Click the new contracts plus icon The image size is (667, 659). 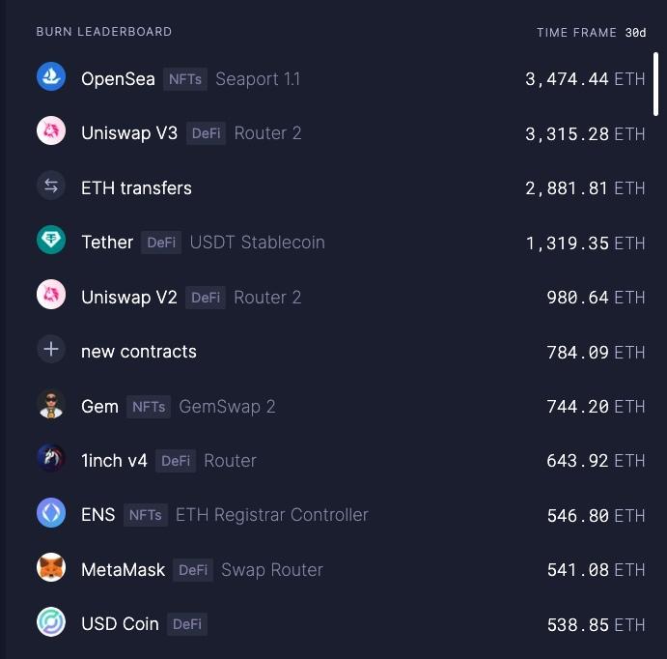51,350
